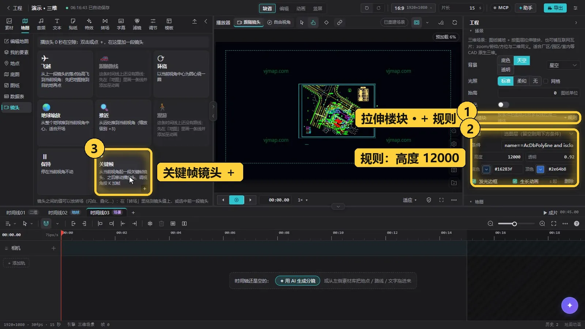Open the 滤镜 filters panel
This screenshot has height=329, width=585.
pos(137,24)
